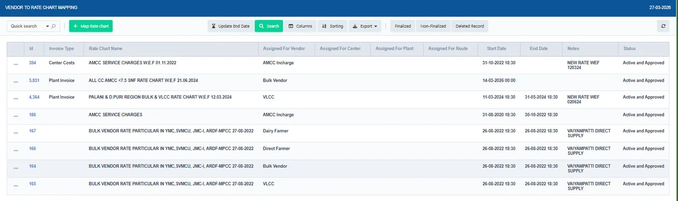Sort by Assigned For Center column header
Viewport: 678px width, 201px height.
(x=342, y=49)
